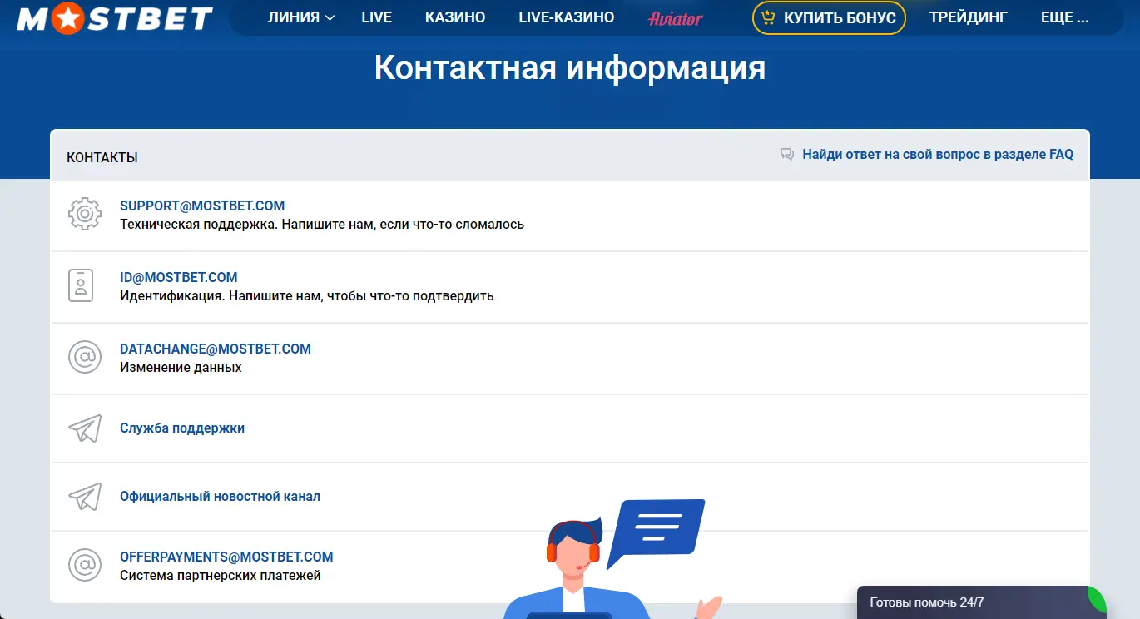Click the Техническая поддержка description text

tap(322, 224)
